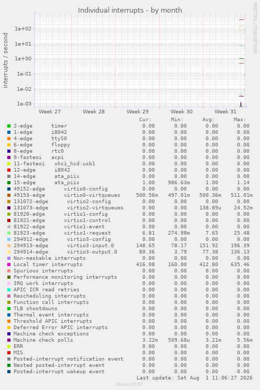Click the brown swatch beside virtio0-virtqueues

tap(9, 195)
